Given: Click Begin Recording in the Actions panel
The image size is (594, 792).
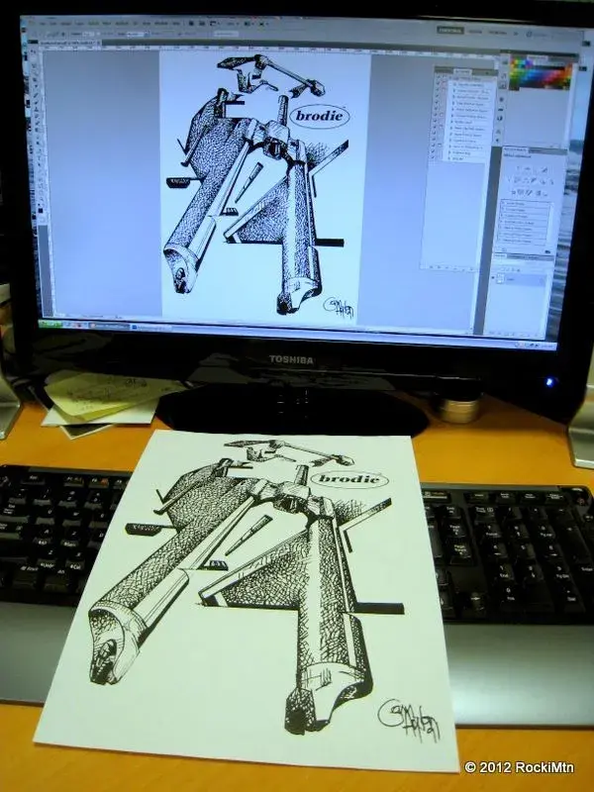Looking at the screenshot, I should pos(439,267).
